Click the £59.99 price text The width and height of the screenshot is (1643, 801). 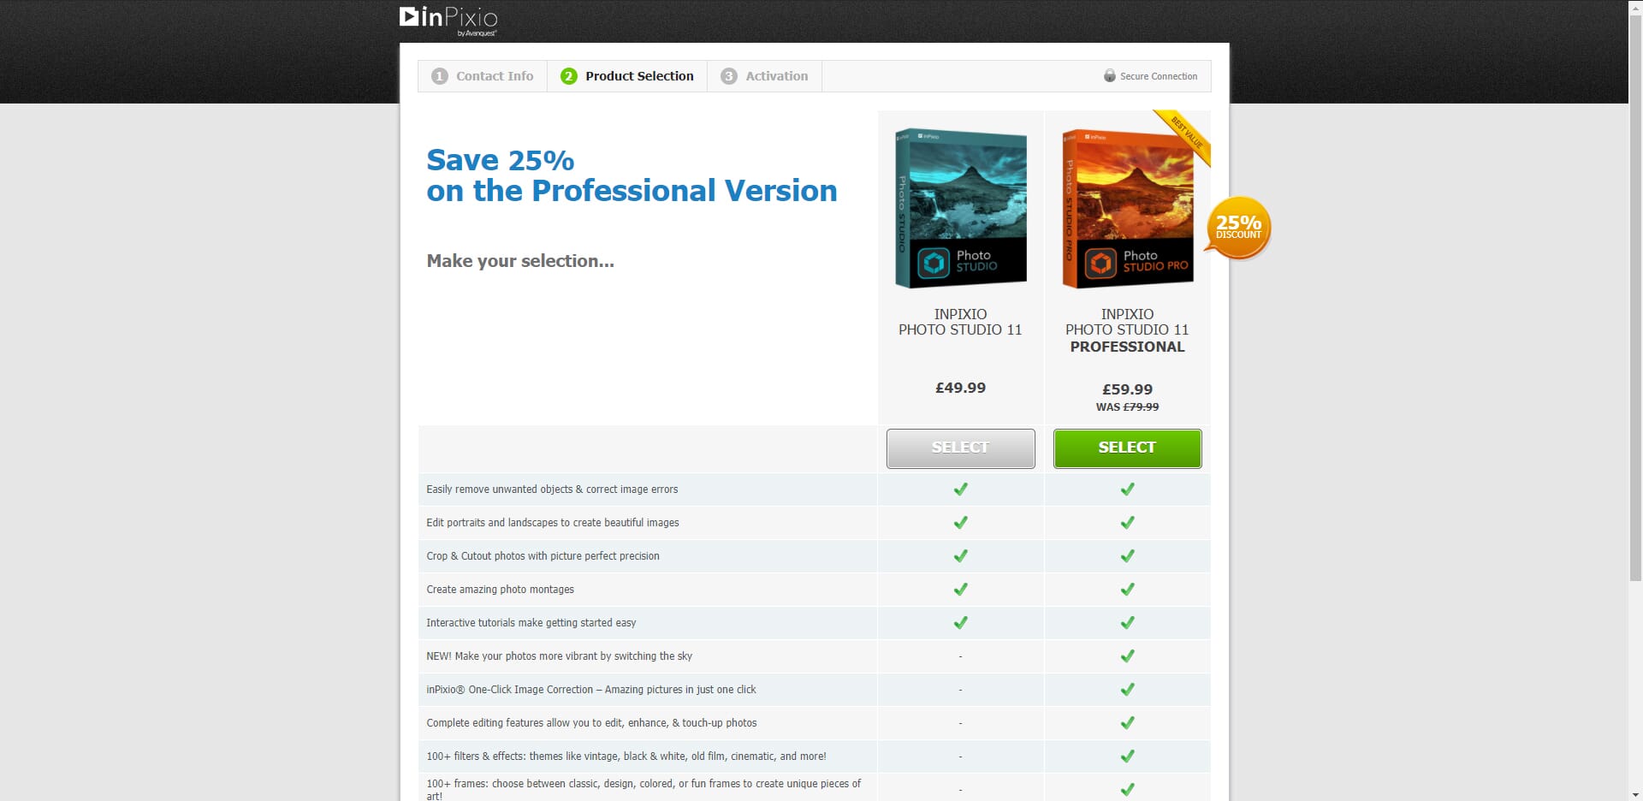coord(1127,389)
